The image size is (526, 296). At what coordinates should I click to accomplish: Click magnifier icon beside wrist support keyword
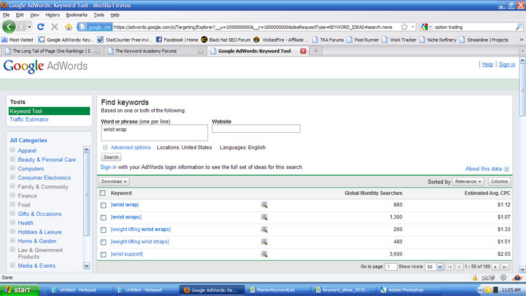[264, 254]
